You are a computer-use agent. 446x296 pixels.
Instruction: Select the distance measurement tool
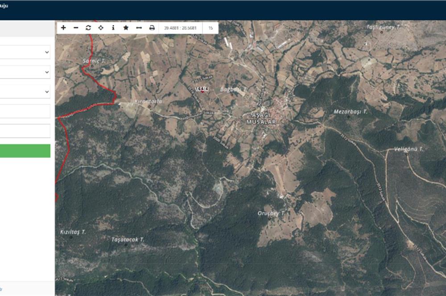click(139, 28)
